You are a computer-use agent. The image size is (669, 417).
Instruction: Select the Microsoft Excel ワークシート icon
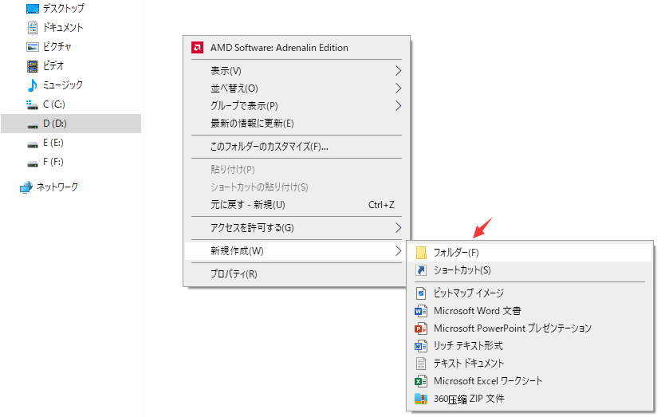click(x=421, y=381)
